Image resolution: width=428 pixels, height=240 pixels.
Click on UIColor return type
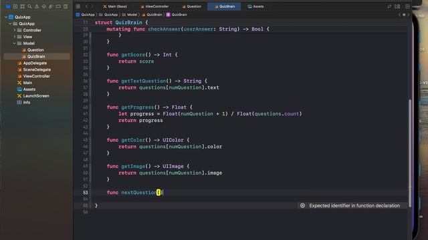173,140
